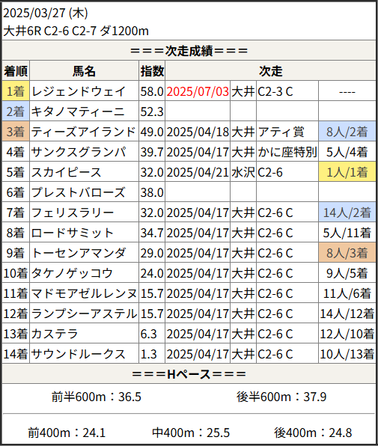Screen dimensions: 378x446
Task: Click the 指数 column header
Action: coord(152,71)
